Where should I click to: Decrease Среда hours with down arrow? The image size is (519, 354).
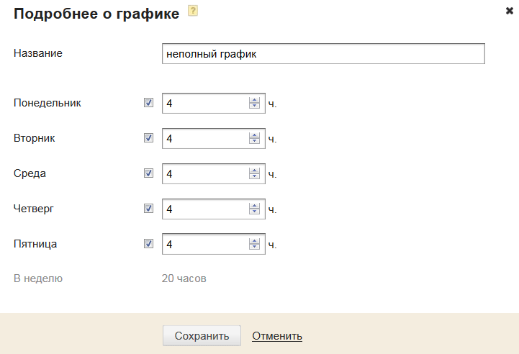click(253, 177)
